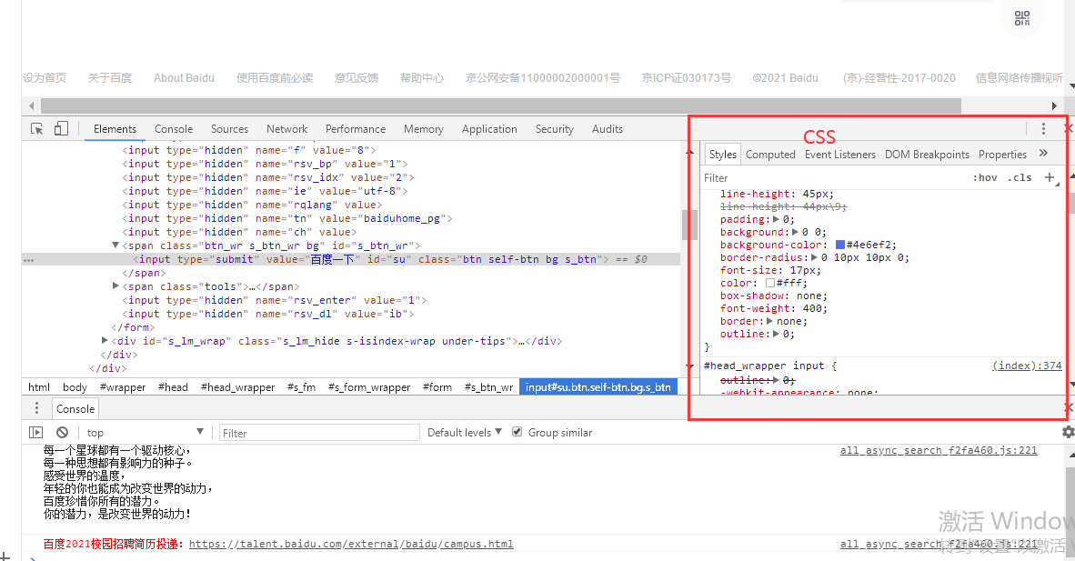
Task: Add a new style rule with the plus icon
Action: point(1049,177)
